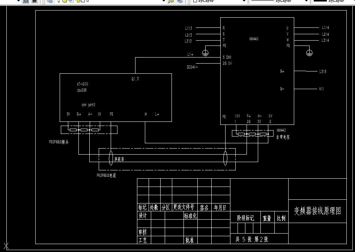
Task: Select the ground symbol below L314
Action: point(309,53)
